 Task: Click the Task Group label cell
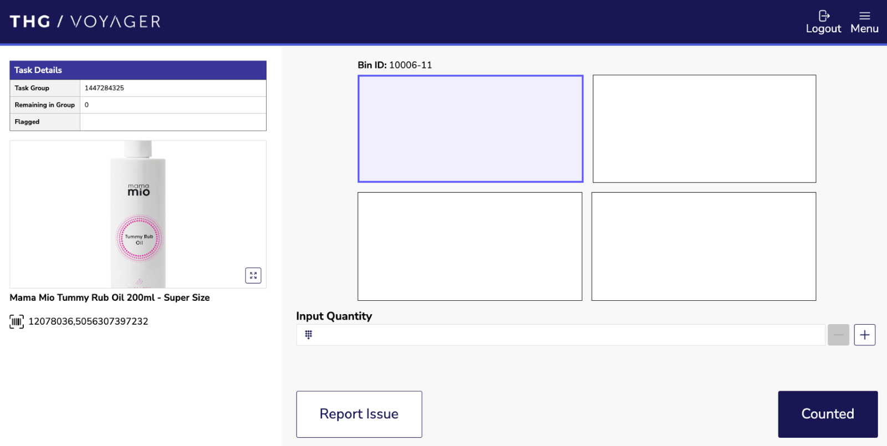45,88
